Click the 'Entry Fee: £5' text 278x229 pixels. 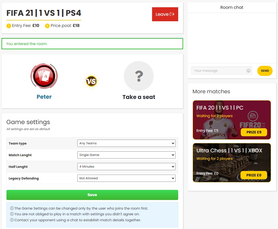point(207,131)
